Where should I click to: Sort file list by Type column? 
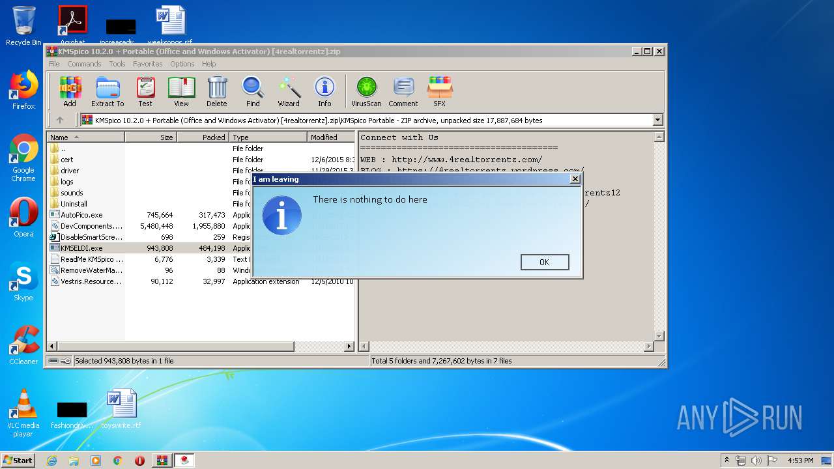click(x=268, y=137)
